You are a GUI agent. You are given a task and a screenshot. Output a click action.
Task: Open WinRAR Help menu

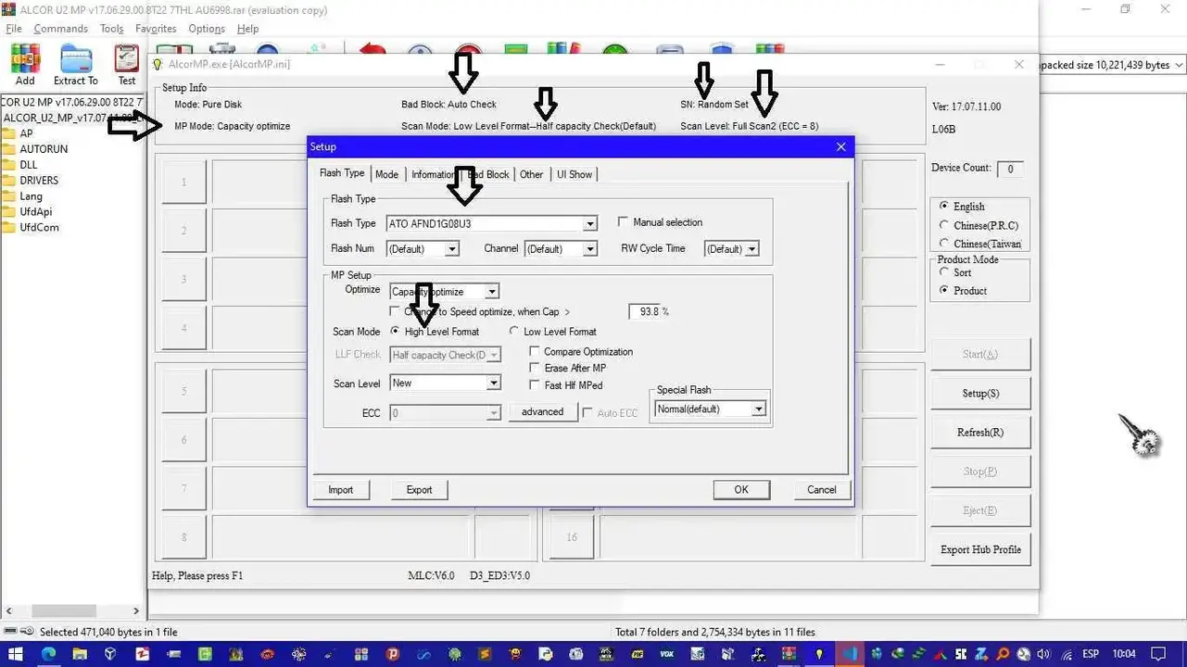point(247,29)
